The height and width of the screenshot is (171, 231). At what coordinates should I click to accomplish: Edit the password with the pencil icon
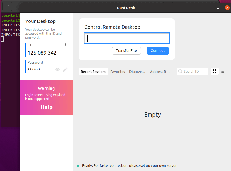click(x=65, y=69)
